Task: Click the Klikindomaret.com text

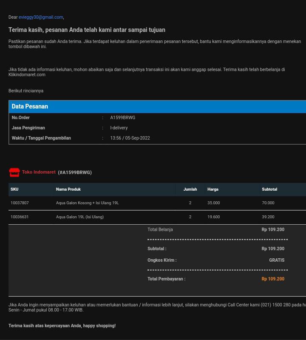Action: 27,75
